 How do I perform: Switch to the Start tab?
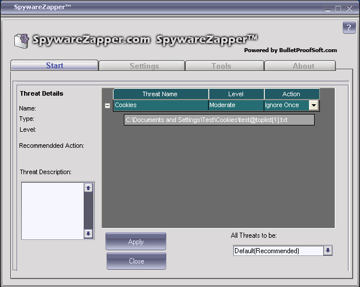click(x=54, y=66)
